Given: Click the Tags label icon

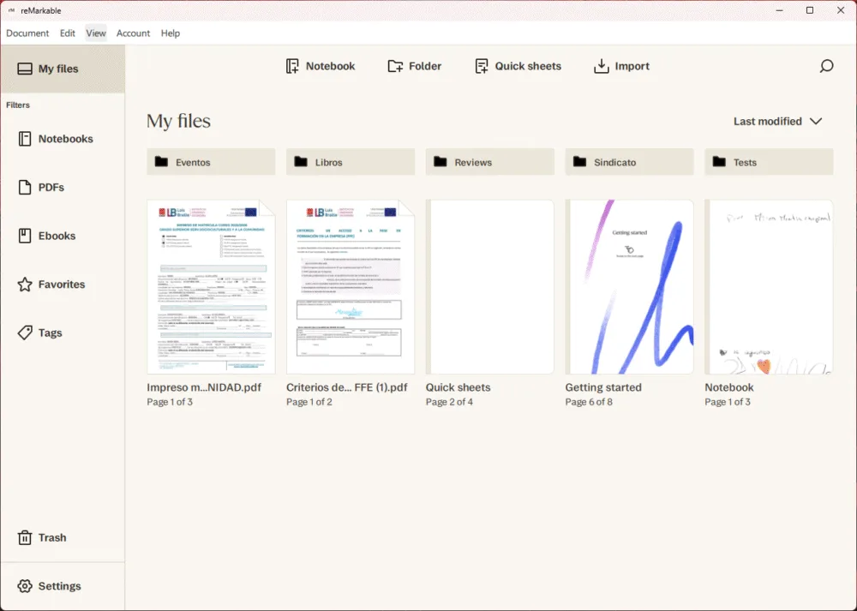Looking at the screenshot, I should pos(25,332).
